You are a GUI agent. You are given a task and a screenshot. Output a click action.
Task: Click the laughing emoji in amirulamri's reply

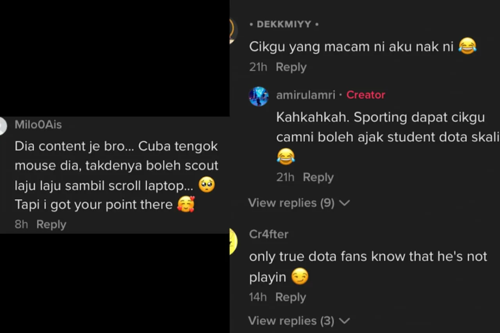click(x=286, y=156)
